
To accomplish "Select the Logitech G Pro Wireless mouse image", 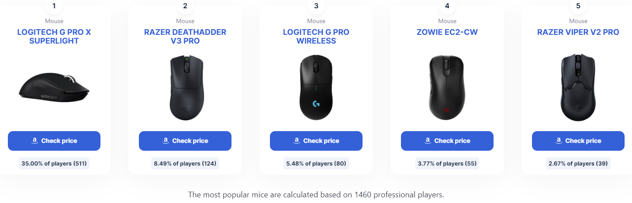I will pyautogui.click(x=316, y=88).
